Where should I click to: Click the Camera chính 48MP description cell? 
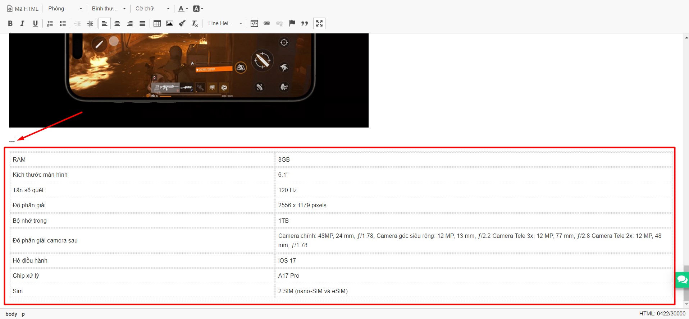pyautogui.click(x=474, y=240)
